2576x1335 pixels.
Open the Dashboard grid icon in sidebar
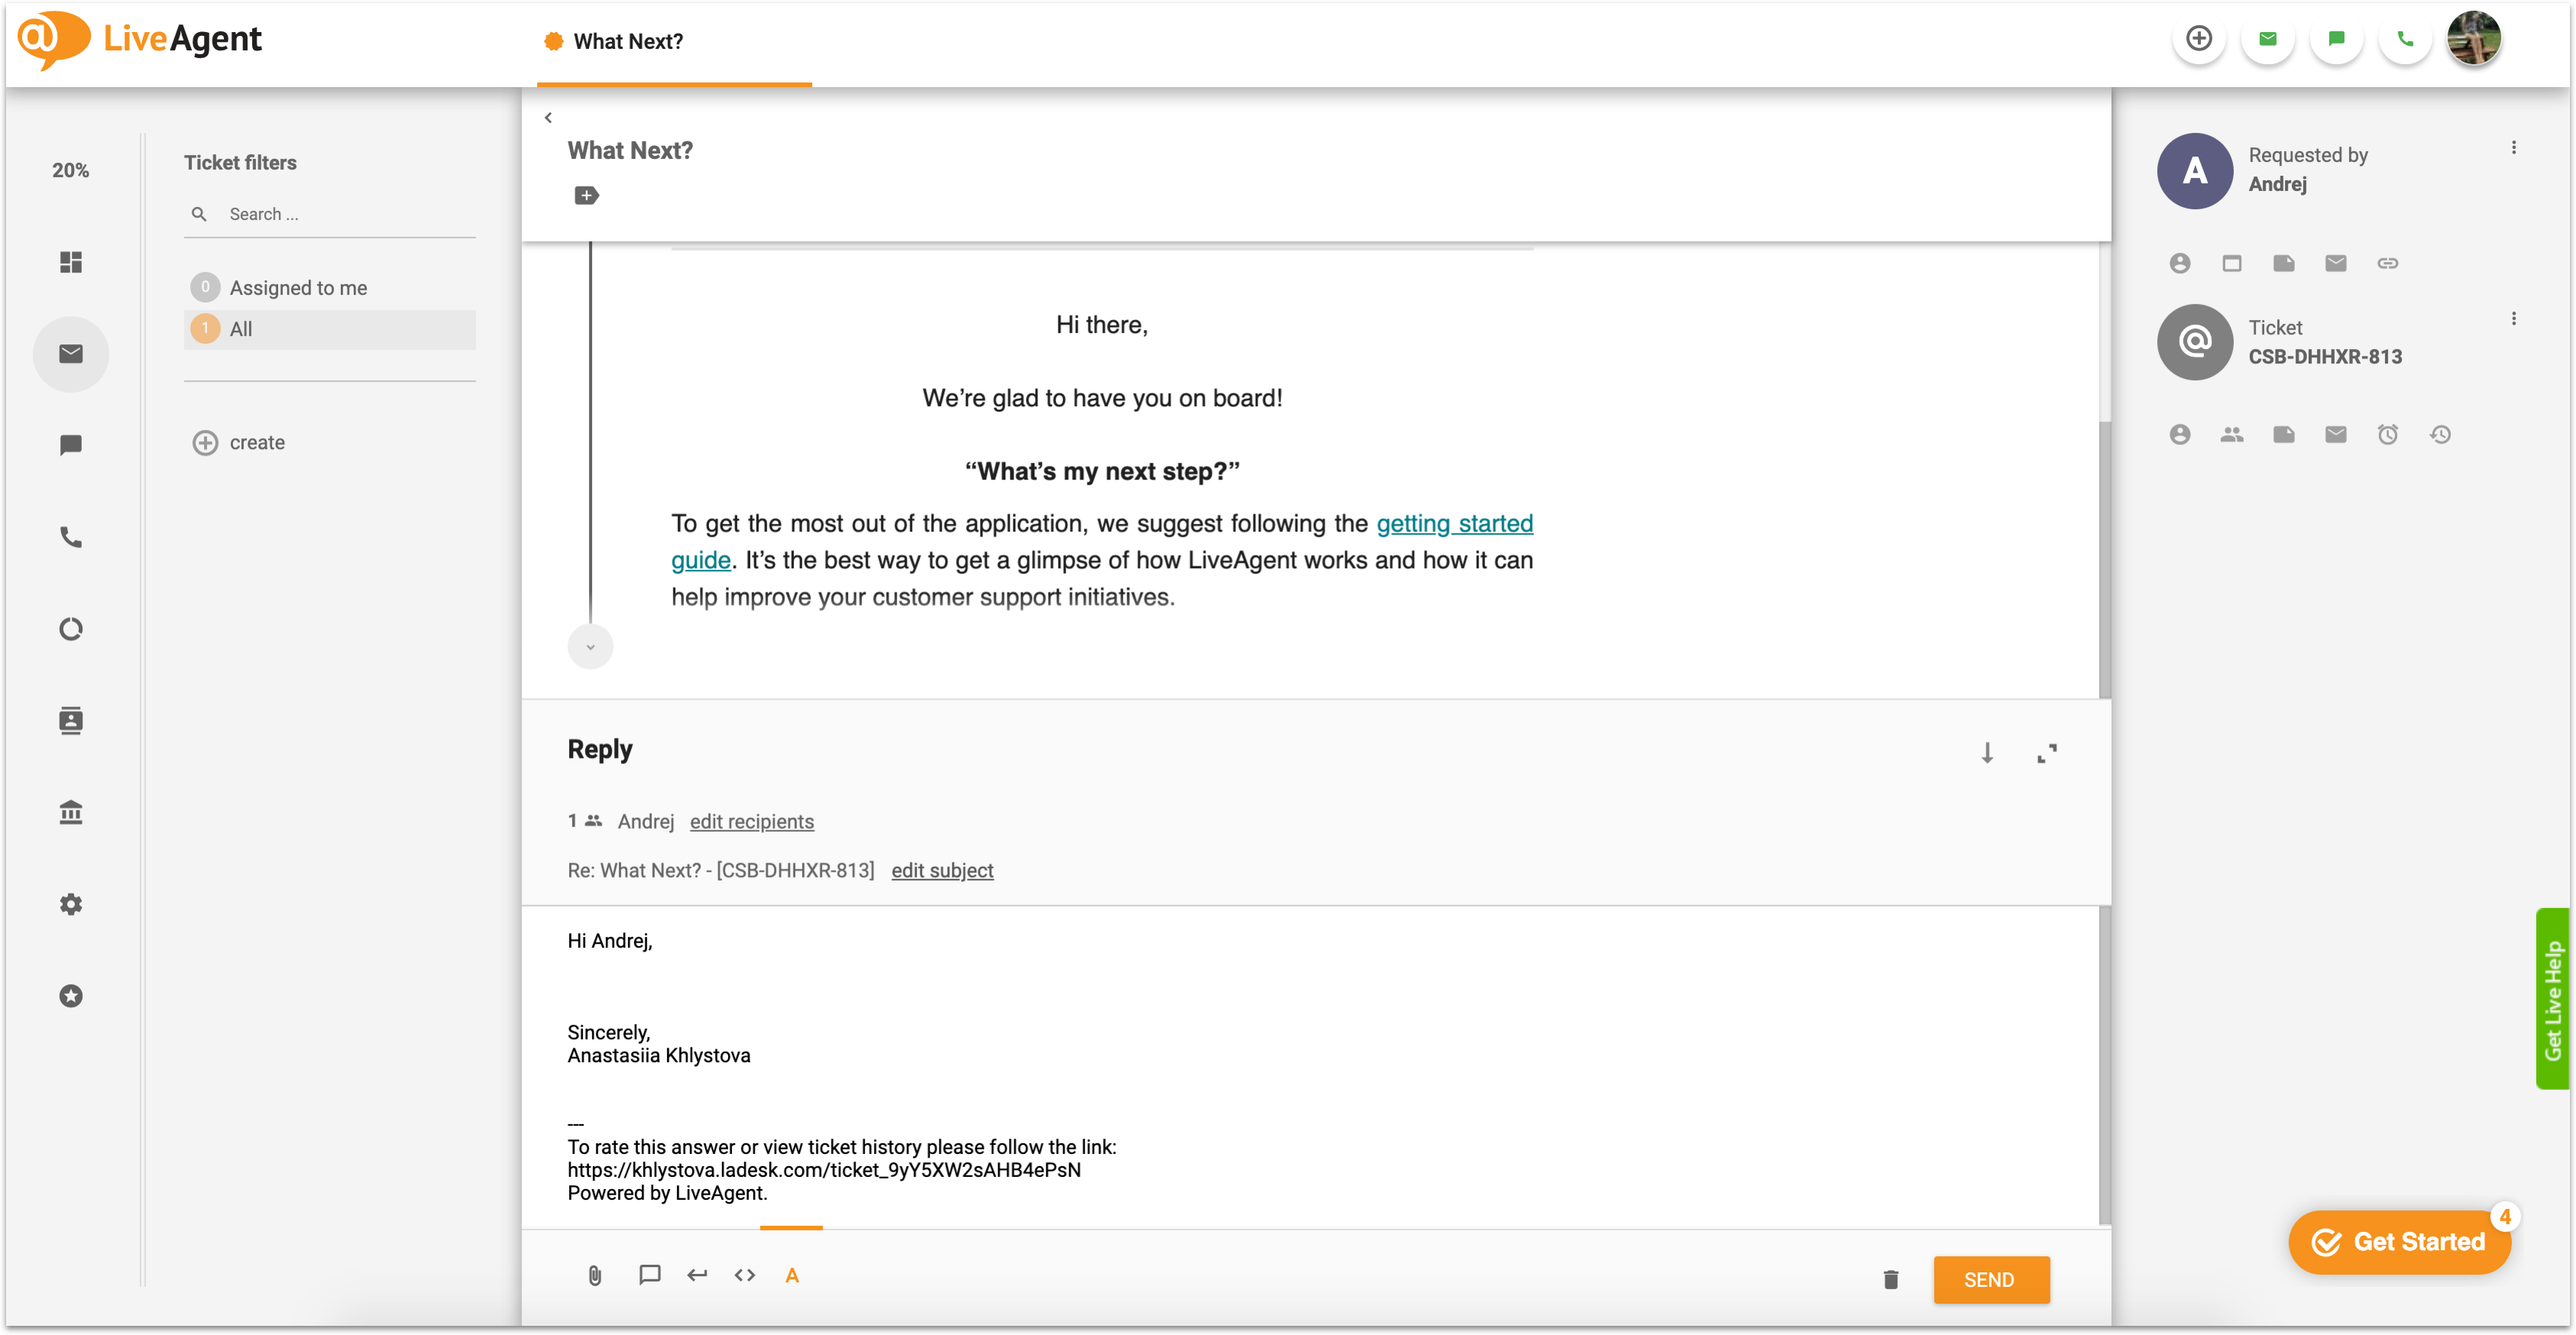71,262
